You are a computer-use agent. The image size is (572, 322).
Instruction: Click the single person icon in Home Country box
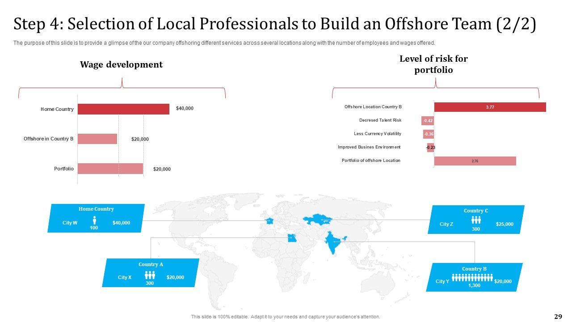pos(94,220)
